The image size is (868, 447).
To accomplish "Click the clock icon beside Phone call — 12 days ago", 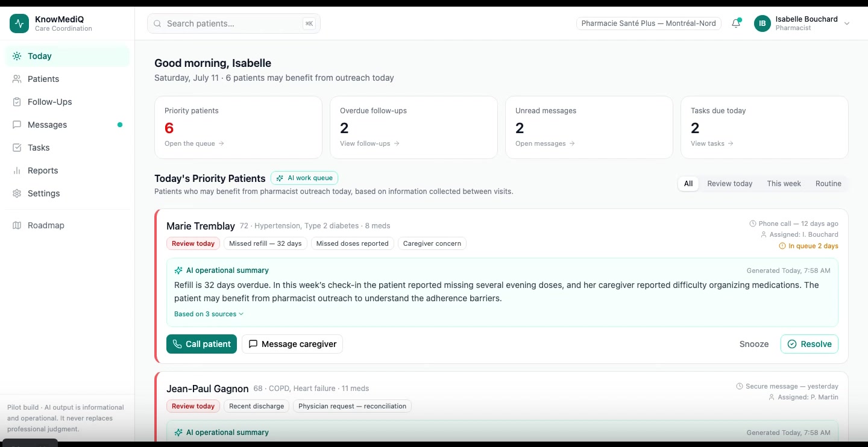I will click(752, 223).
